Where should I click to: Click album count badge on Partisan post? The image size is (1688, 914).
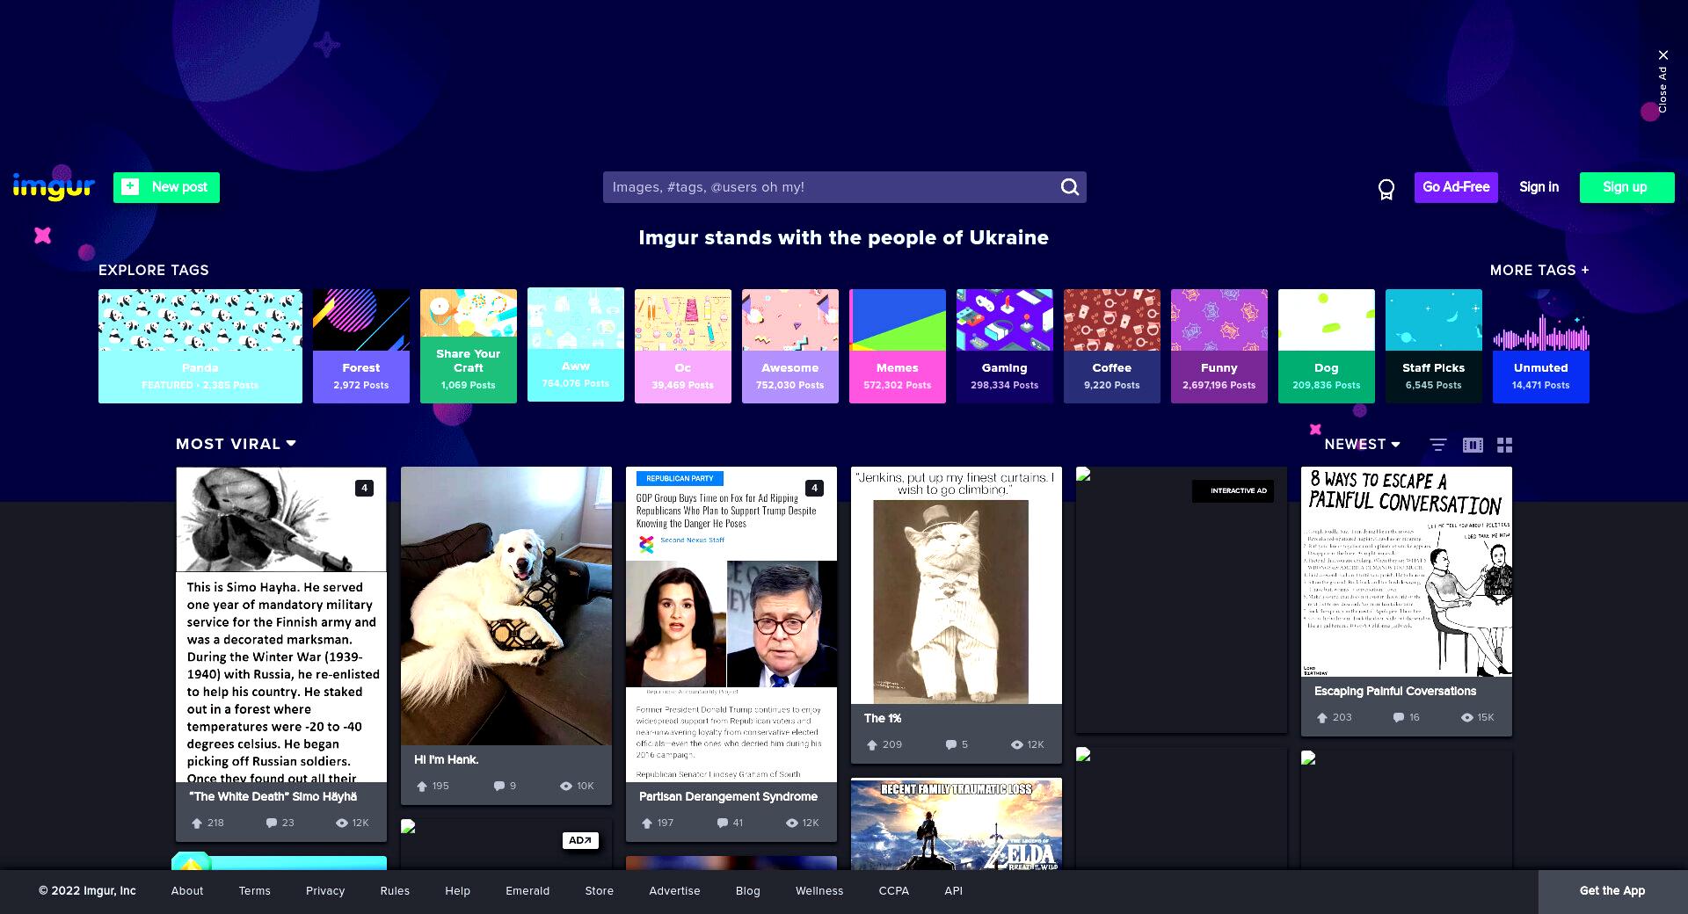pyautogui.click(x=814, y=488)
